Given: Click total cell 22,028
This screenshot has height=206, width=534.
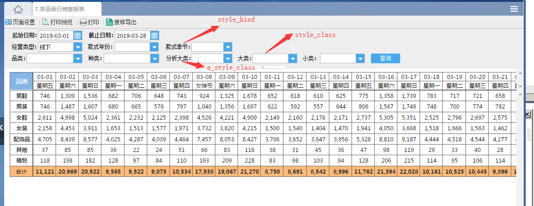Looking at the screenshot, I should pyautogui.click(x=408, y=172).
